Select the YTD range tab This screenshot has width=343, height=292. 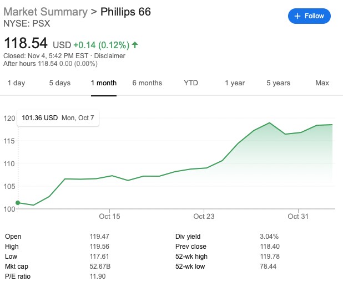pos(191,83)
